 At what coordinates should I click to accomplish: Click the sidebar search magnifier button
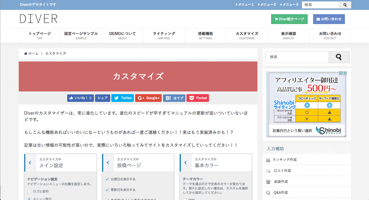[x=339, y=57]
